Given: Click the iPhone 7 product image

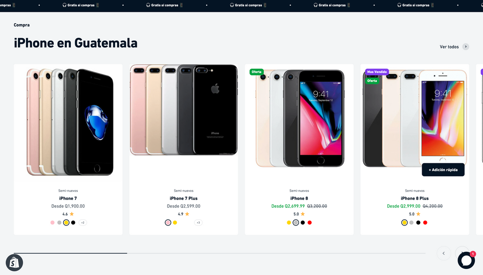Looking at the screenshot, I should pos(68,122).
